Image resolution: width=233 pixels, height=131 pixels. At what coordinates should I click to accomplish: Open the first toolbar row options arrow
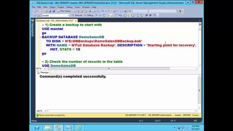click(x=183, y=11)
